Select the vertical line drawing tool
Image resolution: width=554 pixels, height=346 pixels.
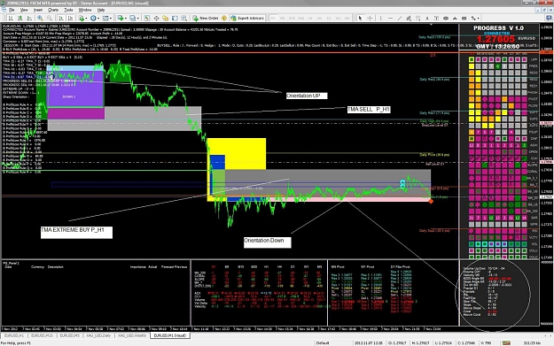(380, 18)
